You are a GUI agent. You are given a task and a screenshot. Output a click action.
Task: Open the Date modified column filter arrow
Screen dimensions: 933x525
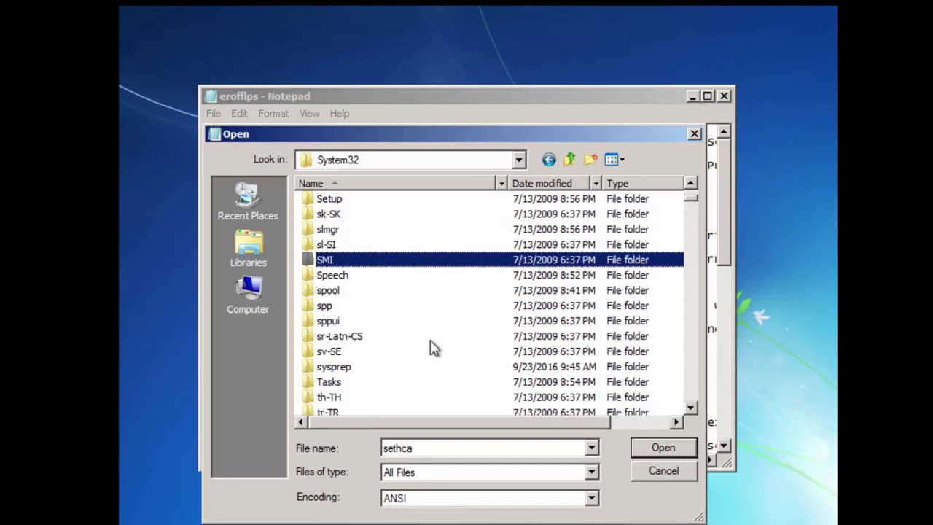coord(596,183)
